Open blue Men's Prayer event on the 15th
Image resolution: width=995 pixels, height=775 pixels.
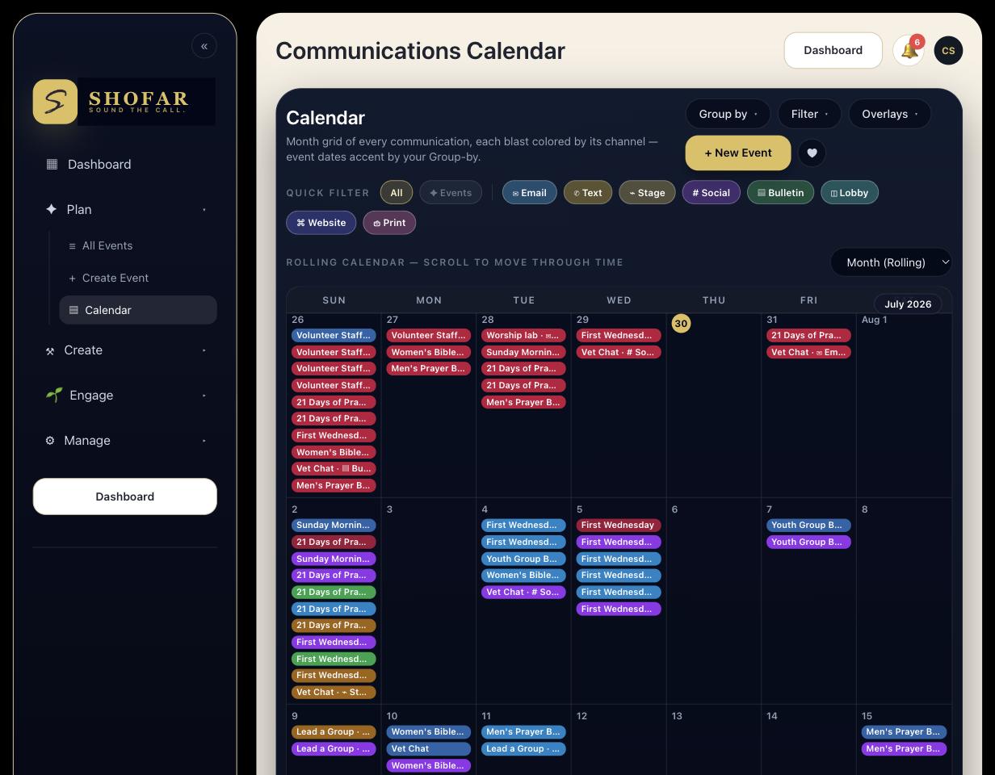tap(904, 732)
